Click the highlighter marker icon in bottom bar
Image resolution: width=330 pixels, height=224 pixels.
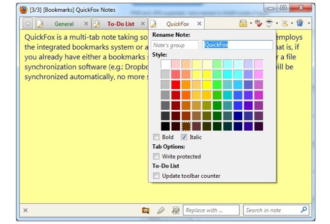pos(161,210)
